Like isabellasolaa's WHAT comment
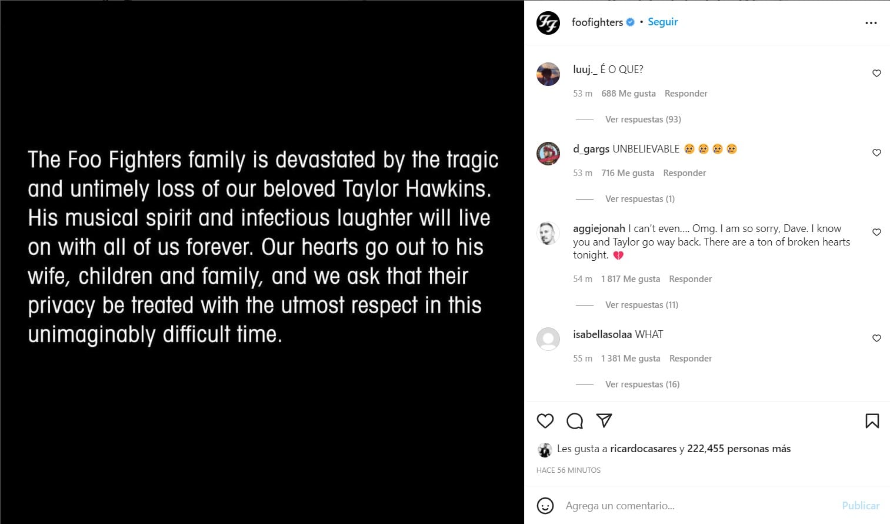The image size is (890, 524). click(876, 339)
